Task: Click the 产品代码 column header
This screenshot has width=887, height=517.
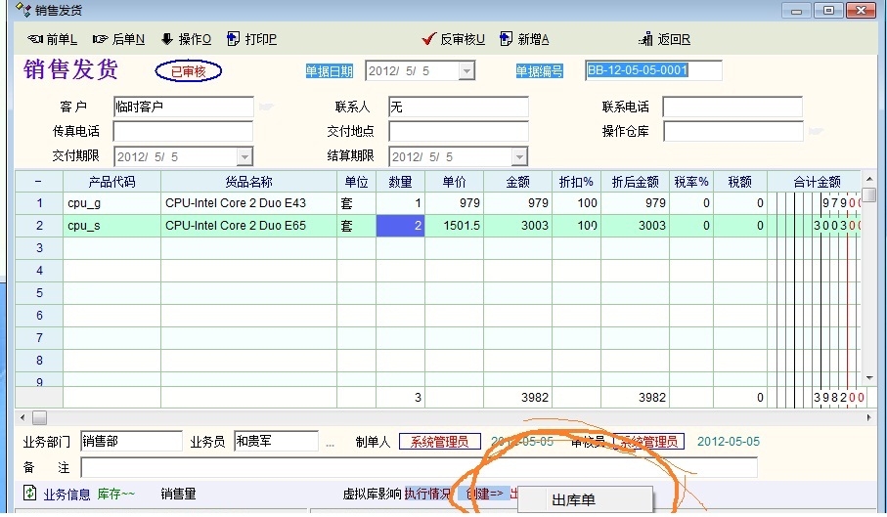Action: [x=111, y=182]
